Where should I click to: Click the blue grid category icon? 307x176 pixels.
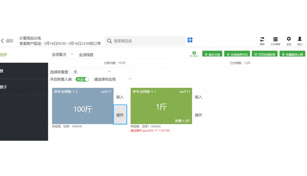pos(190,40)
